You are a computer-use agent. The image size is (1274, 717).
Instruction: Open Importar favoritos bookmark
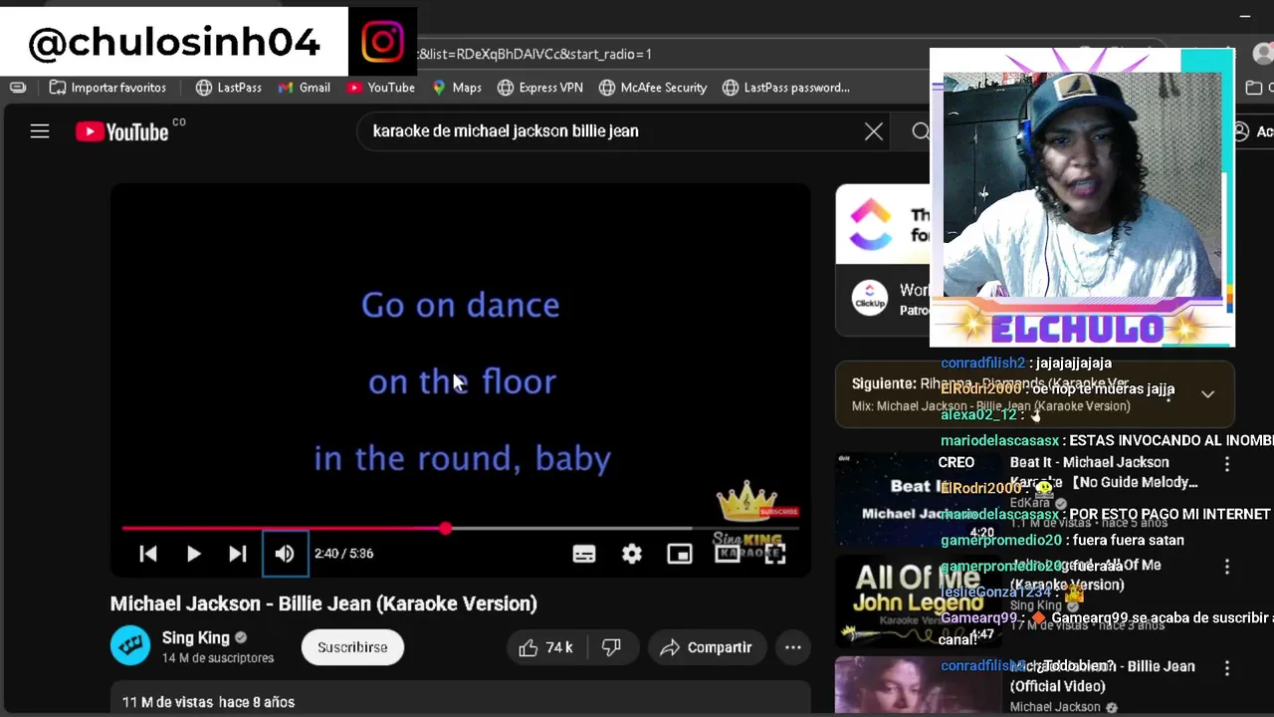point(108,88)
